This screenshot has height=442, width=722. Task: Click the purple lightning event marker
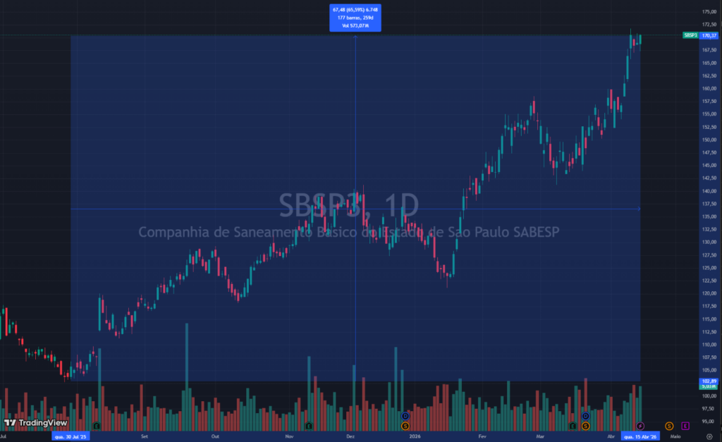pos(640,426)
